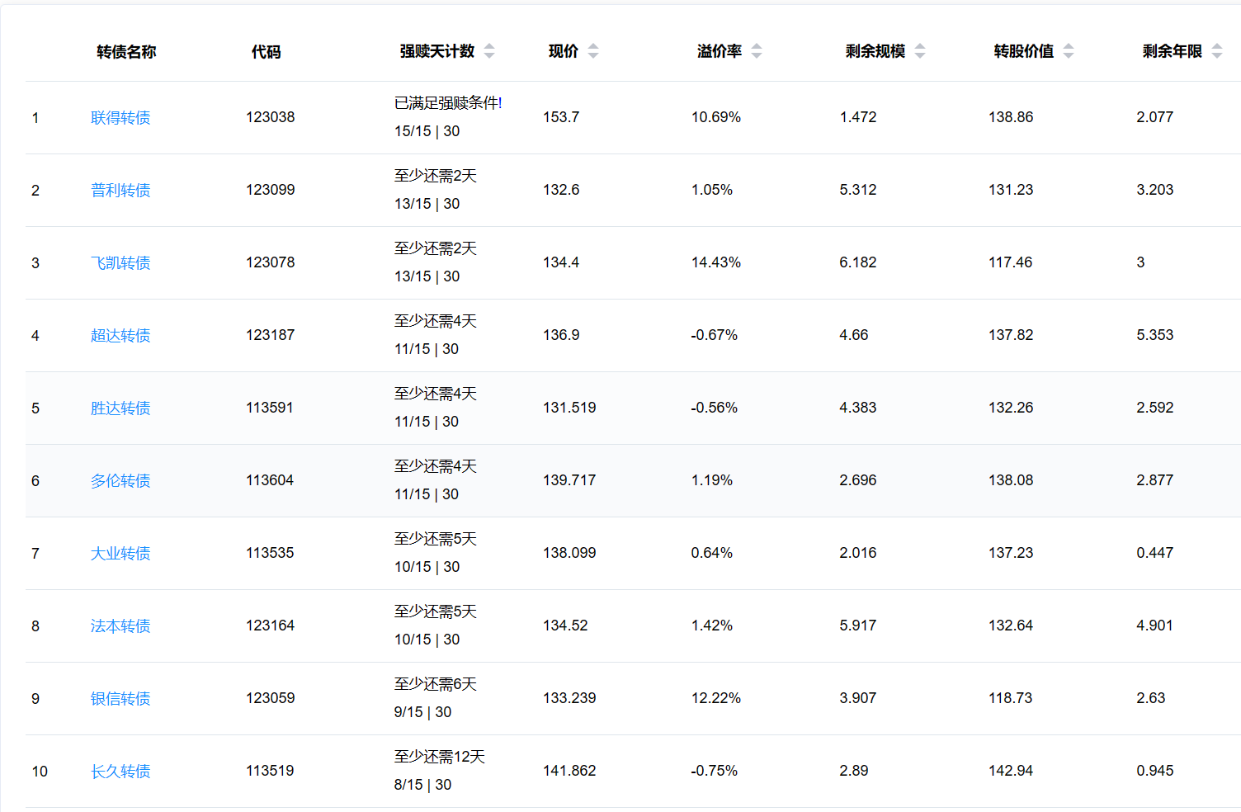Viewport: 1241px width, 812px height.
Task: Click the 长久转债 bond link
Action: (x=120, y=772)
